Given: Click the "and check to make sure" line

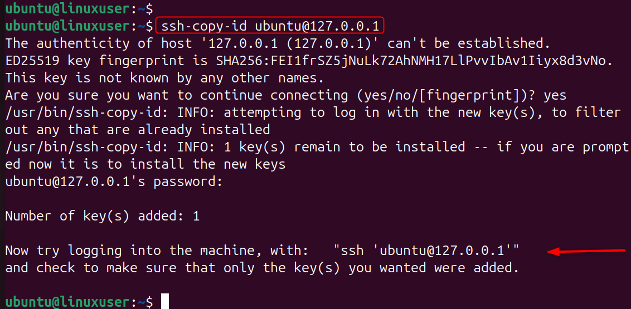Looking at the screenshot, I should point(261,268).
